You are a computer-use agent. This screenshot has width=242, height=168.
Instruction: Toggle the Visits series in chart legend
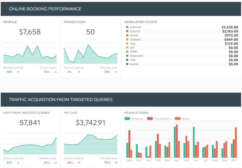coord(182,119)
